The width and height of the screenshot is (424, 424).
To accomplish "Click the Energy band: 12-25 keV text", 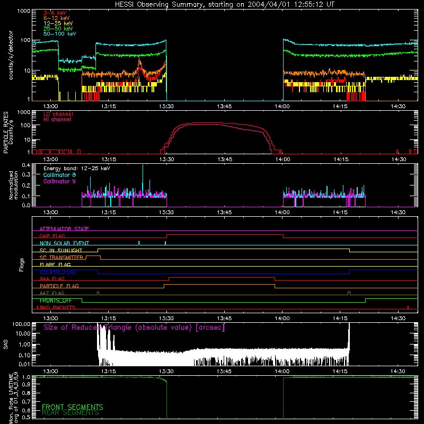I will tap(77, 169).
